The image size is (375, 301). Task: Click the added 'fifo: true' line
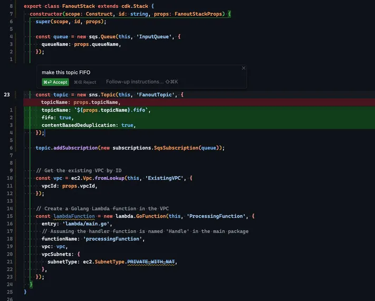[57, 118]
